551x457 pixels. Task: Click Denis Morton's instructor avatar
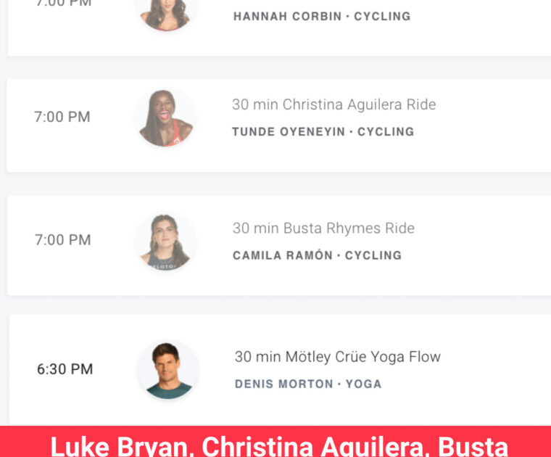coord(168,369)
